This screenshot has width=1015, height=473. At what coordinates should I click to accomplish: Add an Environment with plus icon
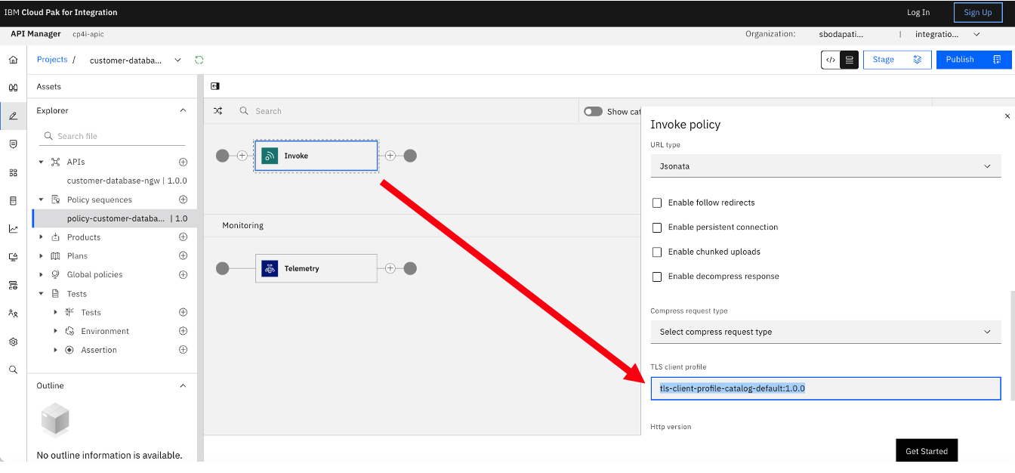click(183, 331)
